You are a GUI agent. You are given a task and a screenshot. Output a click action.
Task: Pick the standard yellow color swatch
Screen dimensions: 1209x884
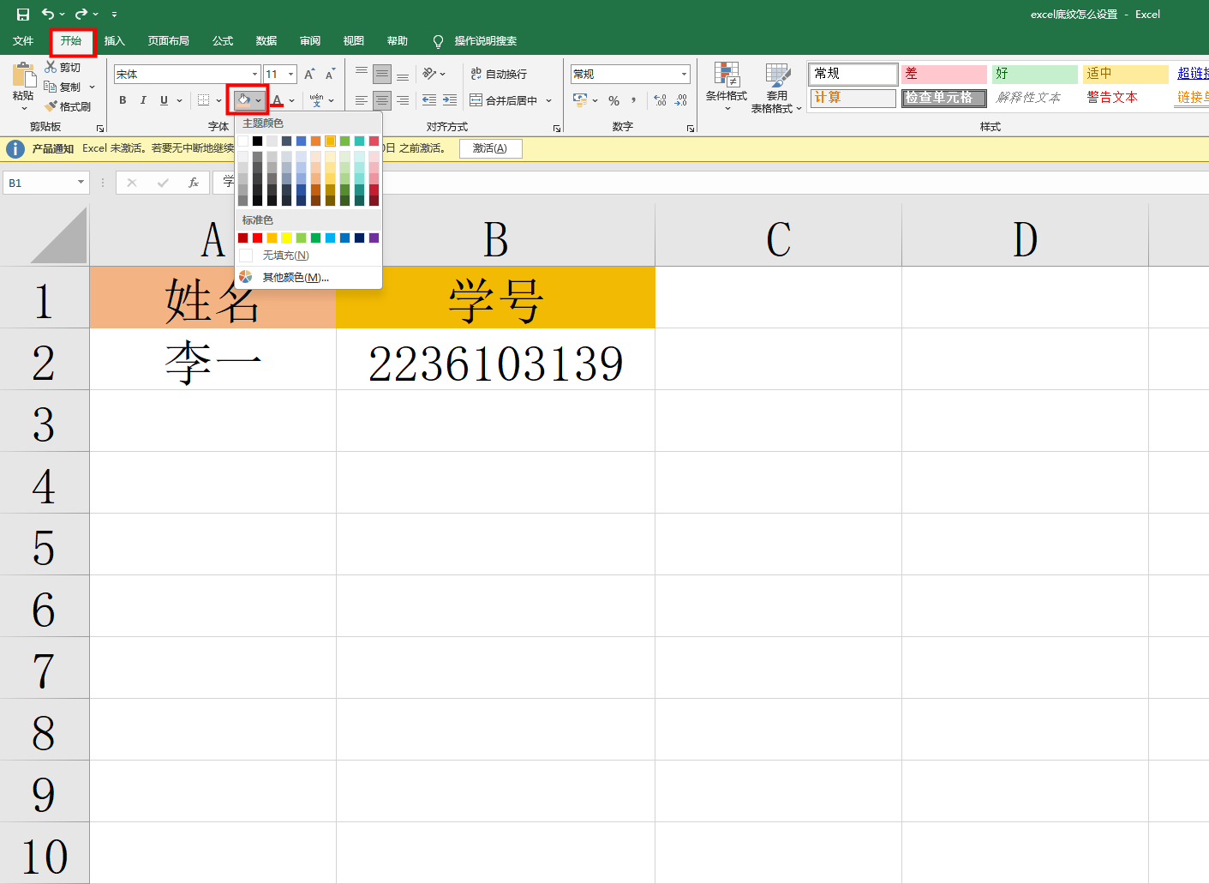click(x=286, y=238)
